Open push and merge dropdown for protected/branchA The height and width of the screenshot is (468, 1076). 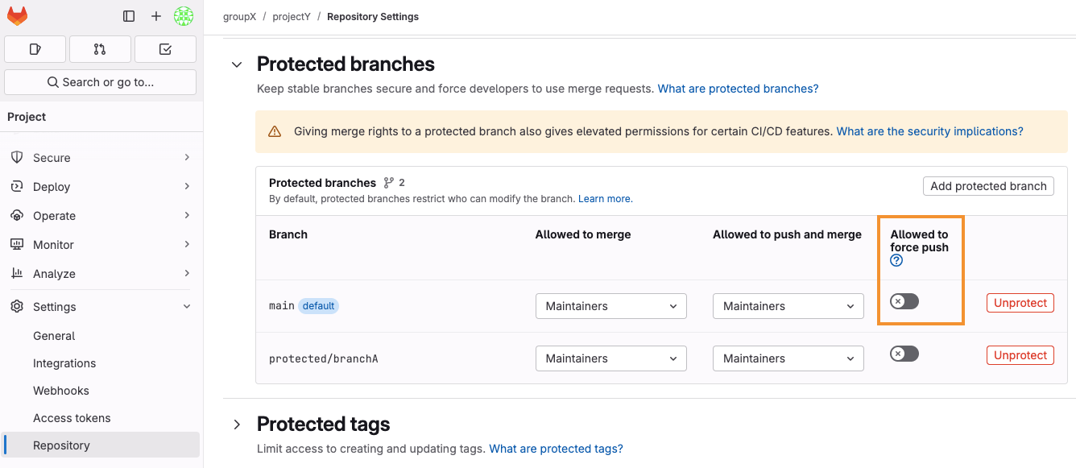tap(788, 358)
